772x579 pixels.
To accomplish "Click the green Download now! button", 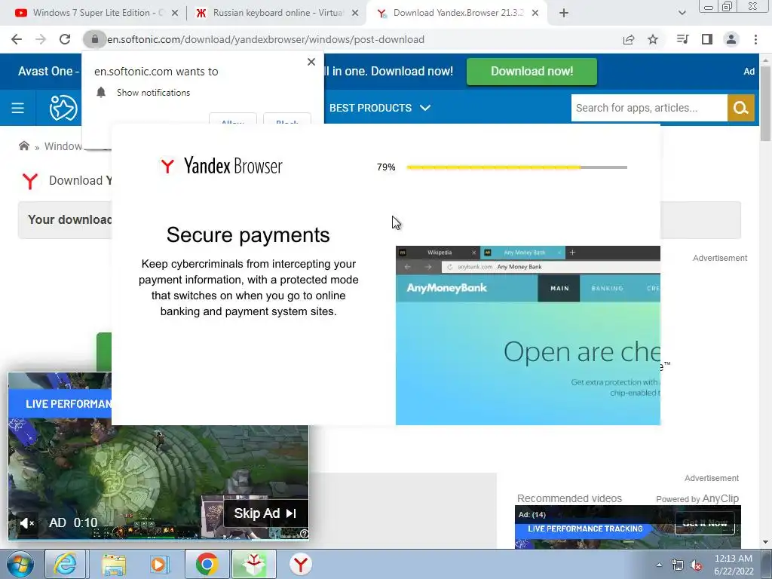I will (532, 72).
